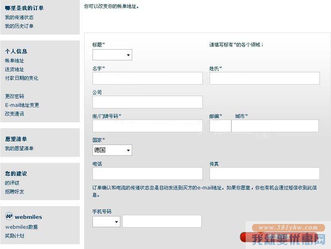Image resolution: width=331 pixels, height=249 pixels.
Task: Click the e-mail地址 text in the notice paragraph
Action: (x=210, y=188)
